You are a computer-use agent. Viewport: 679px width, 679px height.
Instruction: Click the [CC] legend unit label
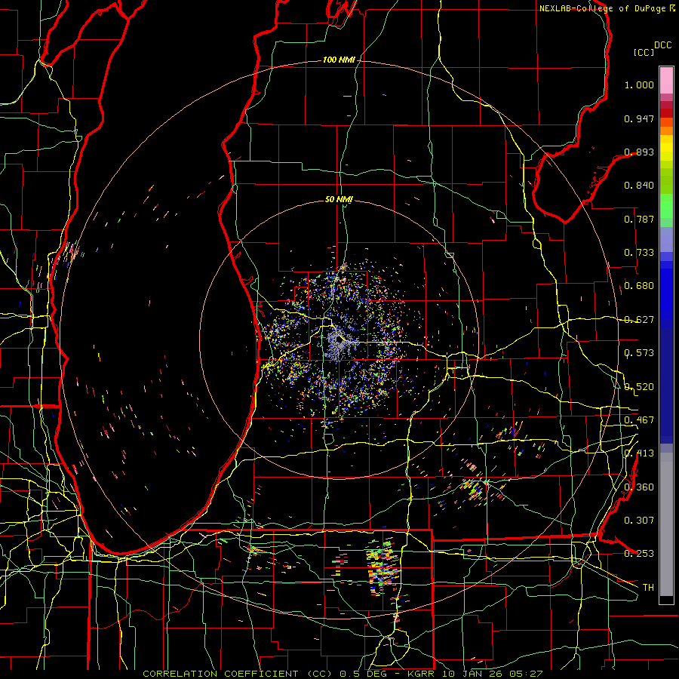coord(644,52)
